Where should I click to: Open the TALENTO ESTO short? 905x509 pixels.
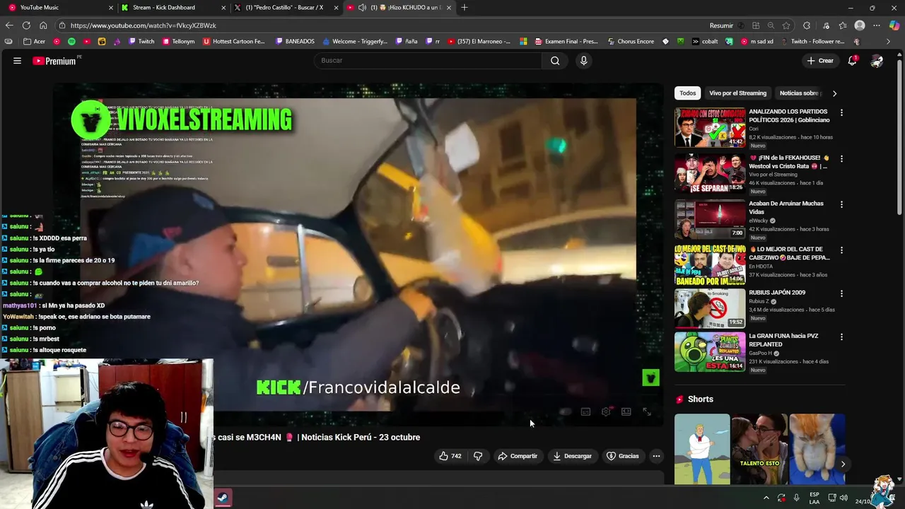point(759,449)
